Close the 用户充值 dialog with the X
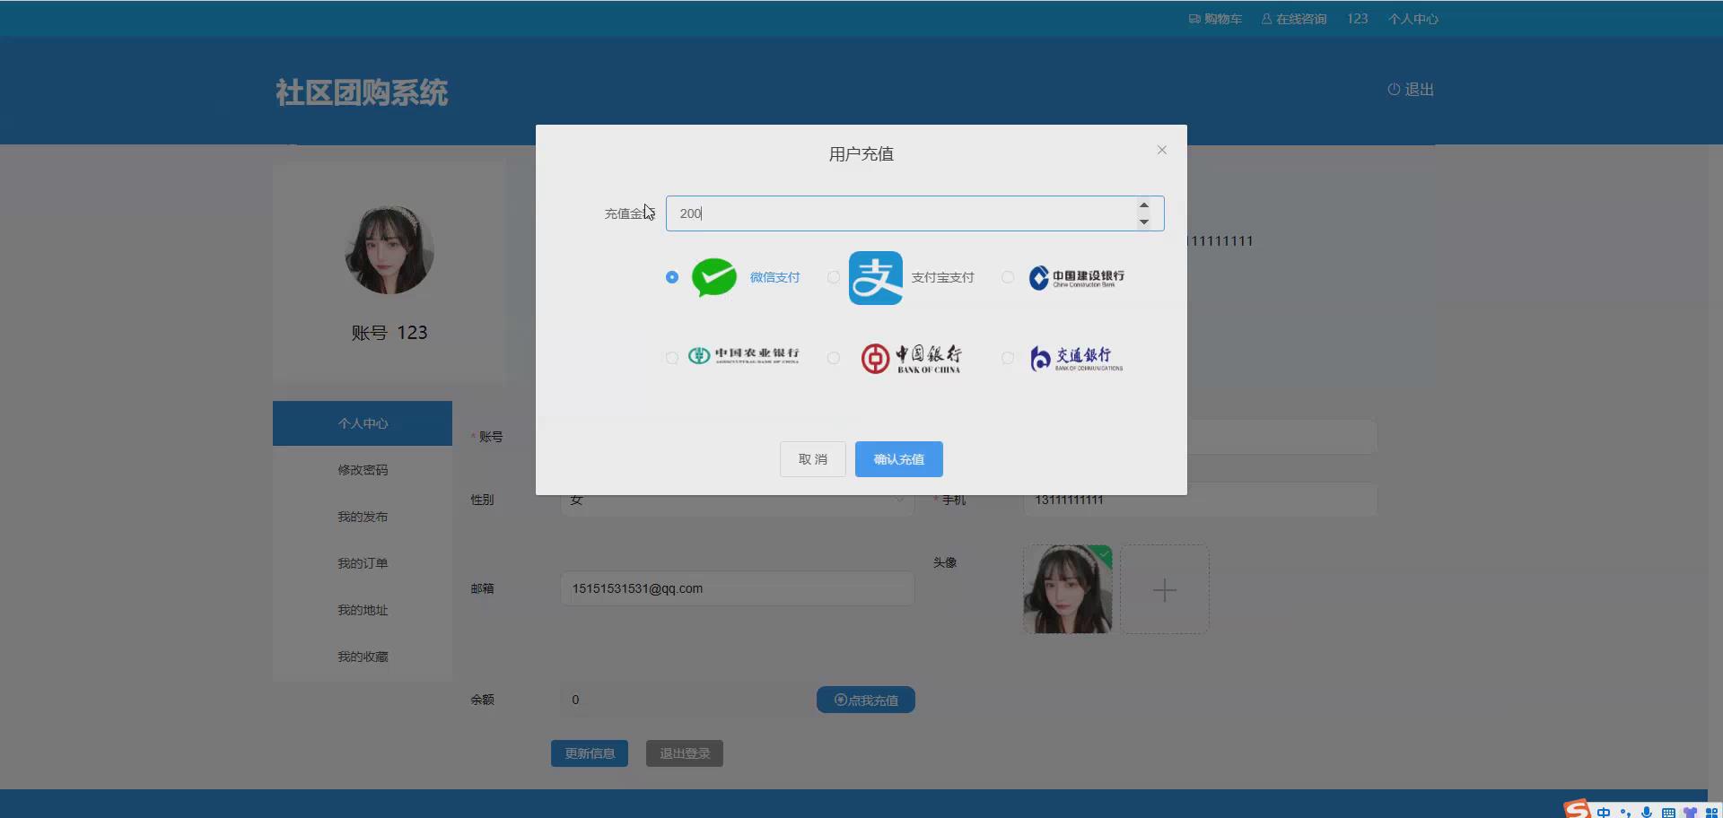The image size is (1723, 818). point(1162,150)
